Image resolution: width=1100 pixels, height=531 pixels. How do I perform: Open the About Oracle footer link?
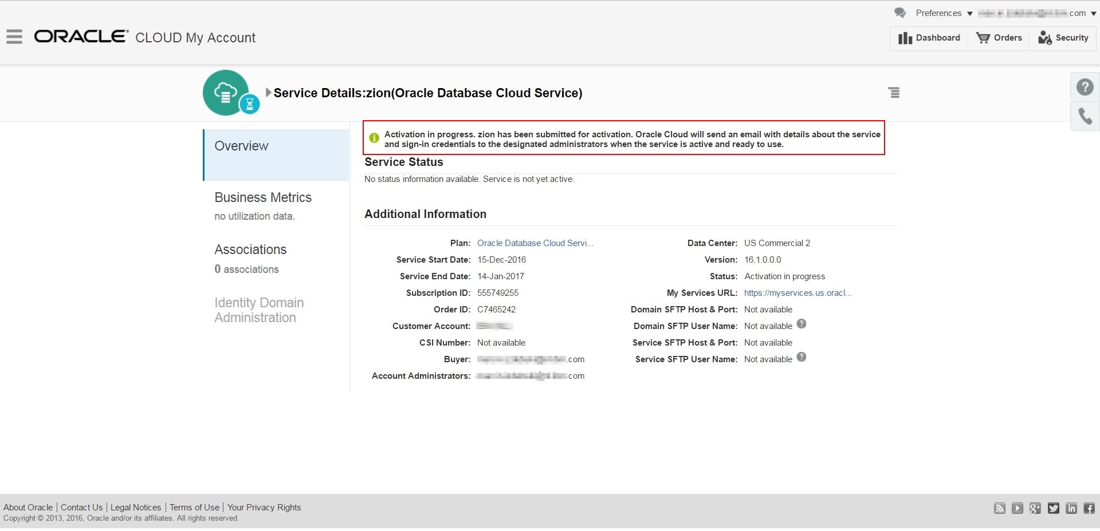coord(28,508)
